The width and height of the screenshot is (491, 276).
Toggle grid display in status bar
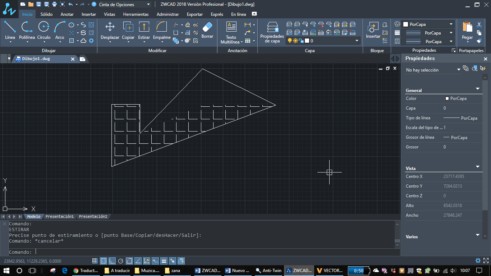tap(104, 261)
